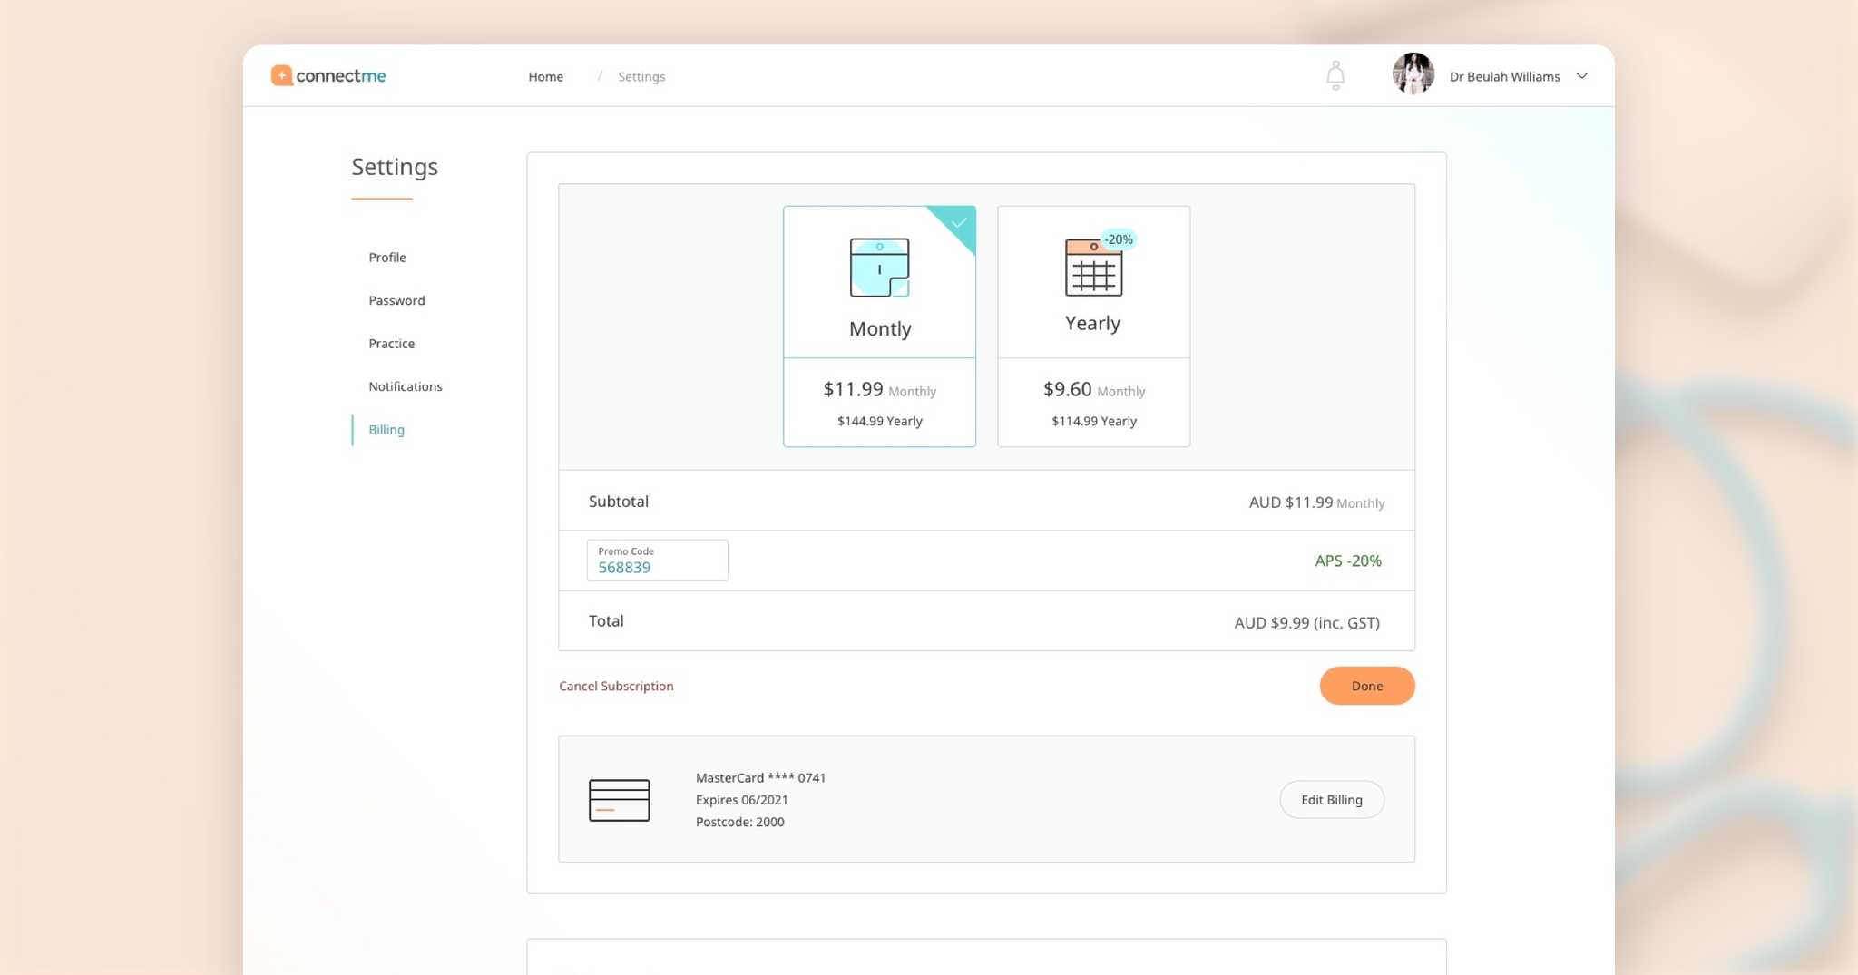1858x975 pixels.
Task: Click the Settings breadcrumb
Action: 641,77
